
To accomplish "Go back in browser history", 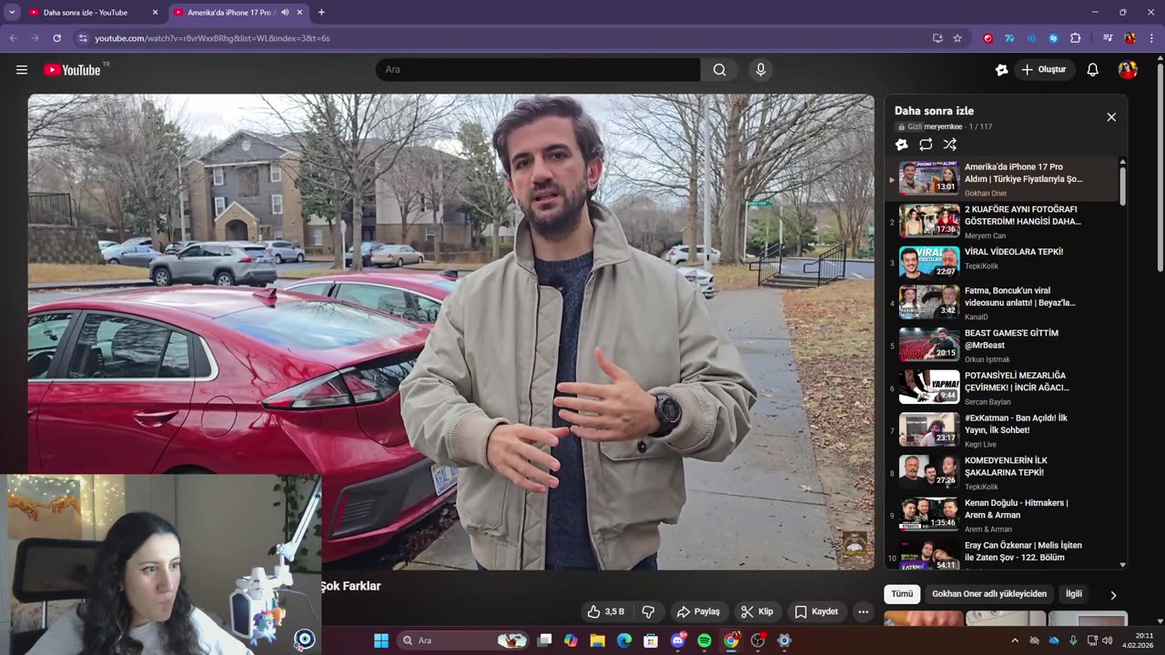I will [13, 38].
